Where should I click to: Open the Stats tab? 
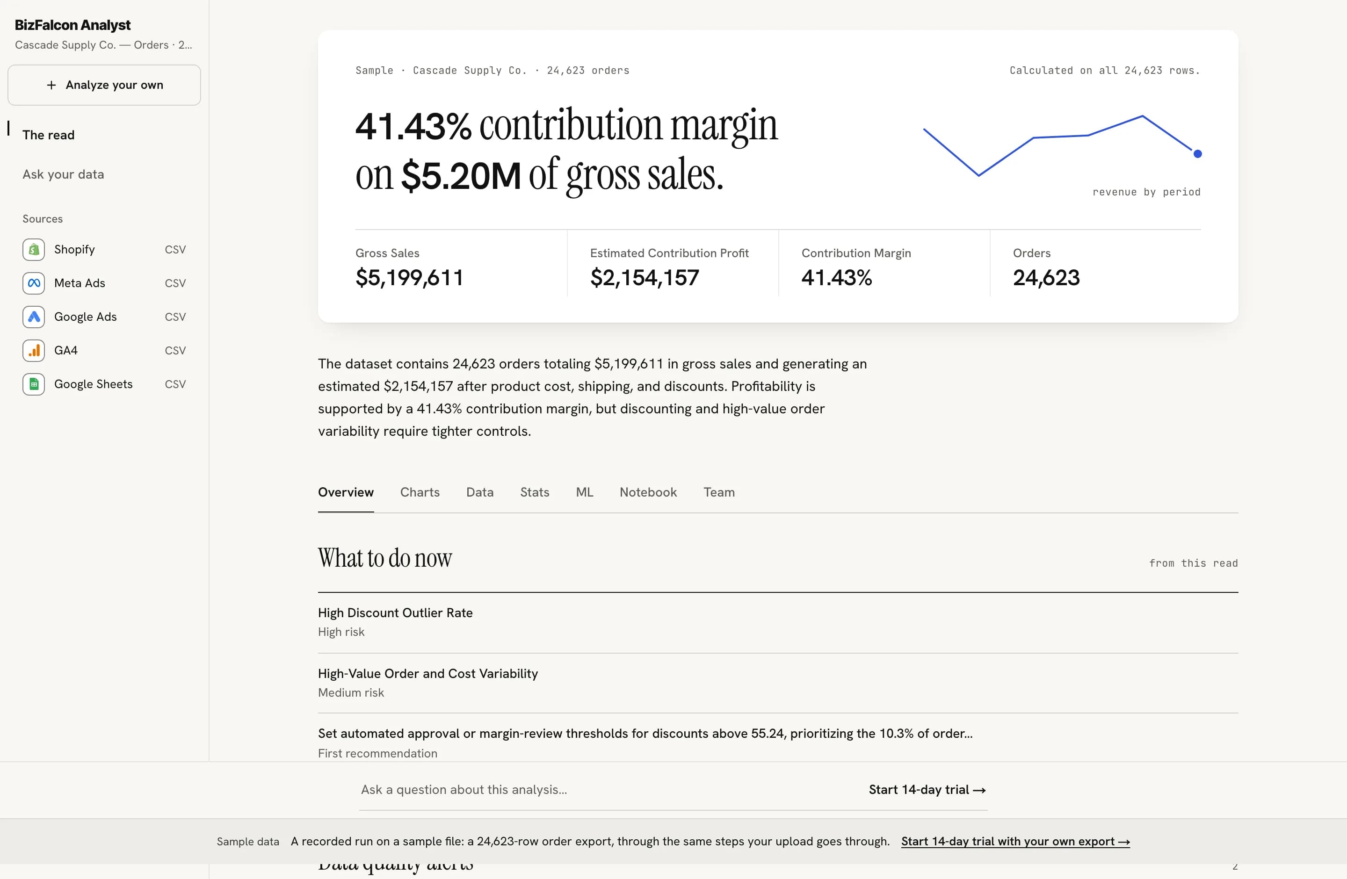tap(535, 492)
